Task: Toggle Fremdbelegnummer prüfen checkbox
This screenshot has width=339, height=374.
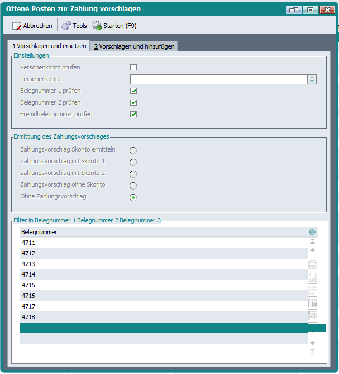Action: click(x=133, y=114)
